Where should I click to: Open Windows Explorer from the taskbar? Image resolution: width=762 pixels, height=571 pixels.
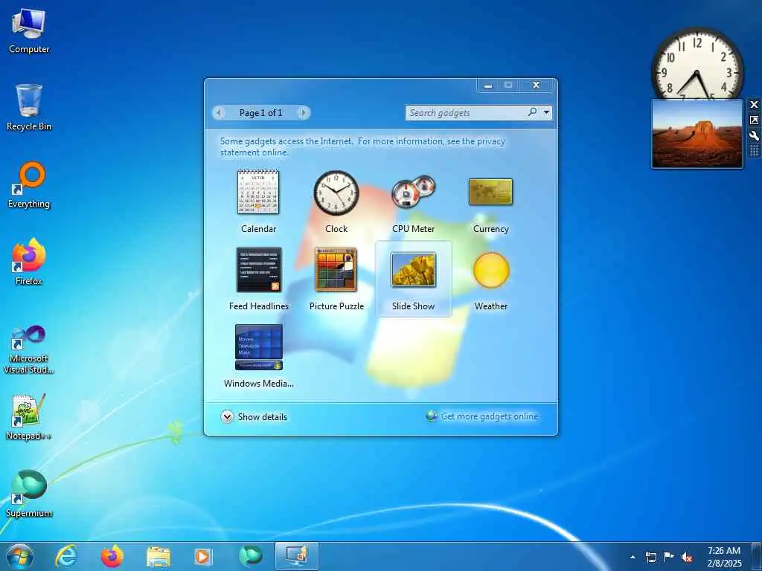click(x=159, y=557)
